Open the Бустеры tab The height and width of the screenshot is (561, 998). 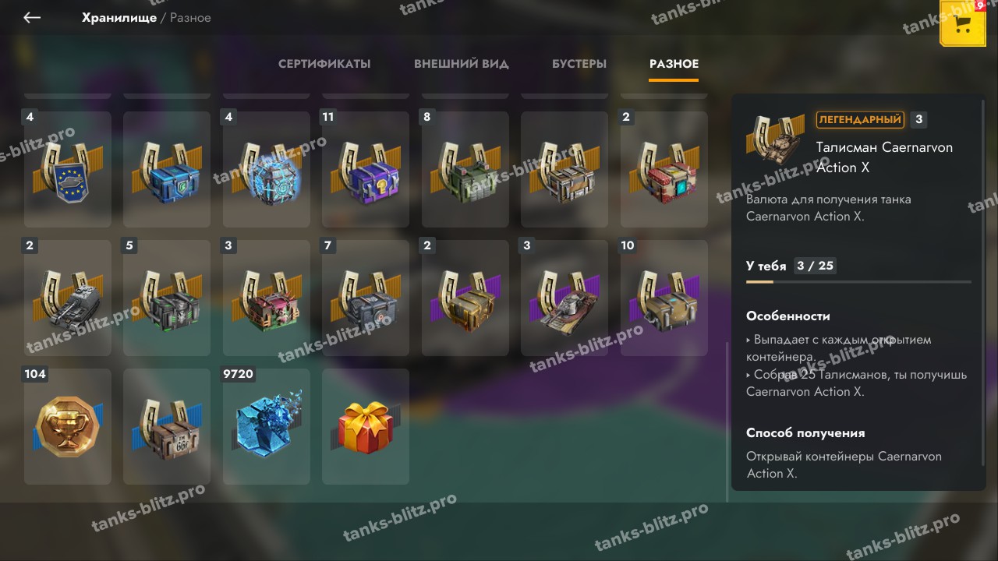pyautogui.click(x=579, y=64)
